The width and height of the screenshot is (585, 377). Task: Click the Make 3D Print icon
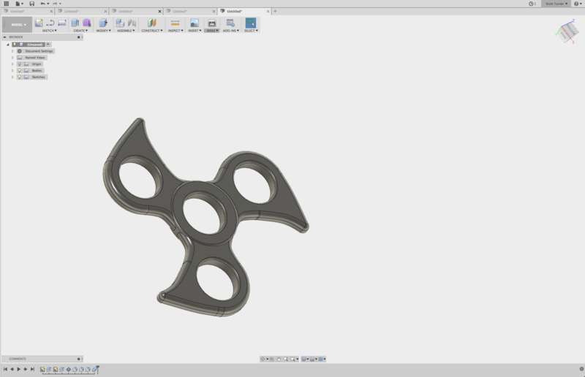point(211,23)
